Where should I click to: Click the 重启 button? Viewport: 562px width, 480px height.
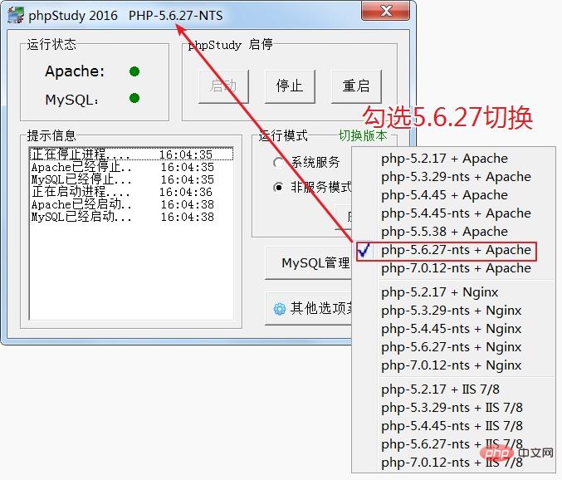point(356,86)
